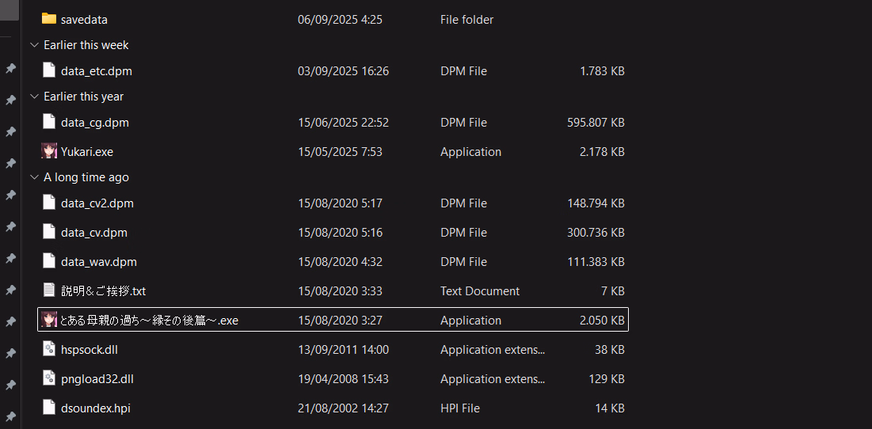Click the 21/08/2002 14:27 modified date
This screenshot has height=429, width=872.
pyautogui.click(x=343, y=408)
